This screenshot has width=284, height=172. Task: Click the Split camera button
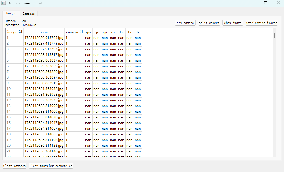tap(209, 23)
